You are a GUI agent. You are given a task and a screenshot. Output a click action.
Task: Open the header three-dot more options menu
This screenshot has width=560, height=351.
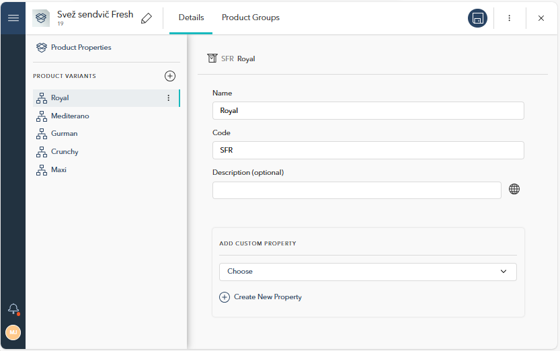pos(510,18)
